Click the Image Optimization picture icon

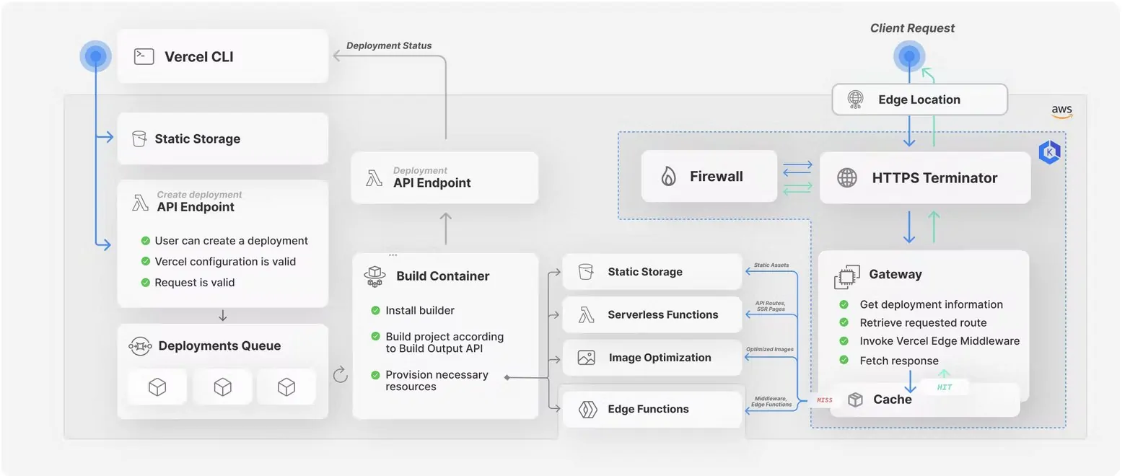click(587, 358)
